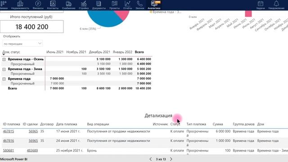
Task: Click the '3 из 13' page indicator
Action: [x=161, y=159]
